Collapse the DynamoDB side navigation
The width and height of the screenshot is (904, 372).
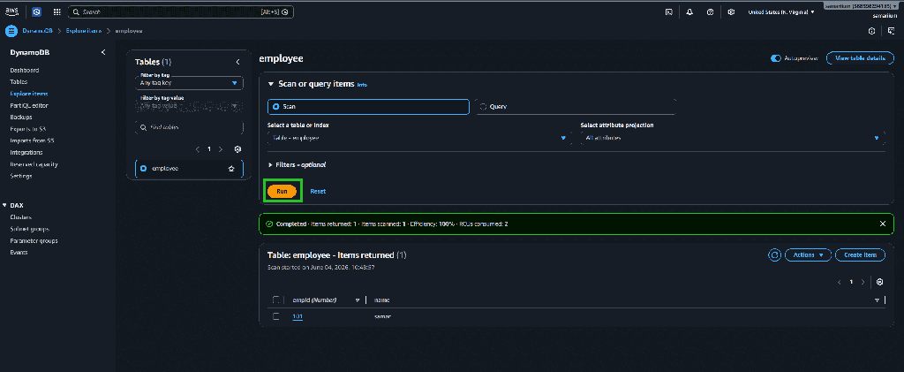coord(103,52)
